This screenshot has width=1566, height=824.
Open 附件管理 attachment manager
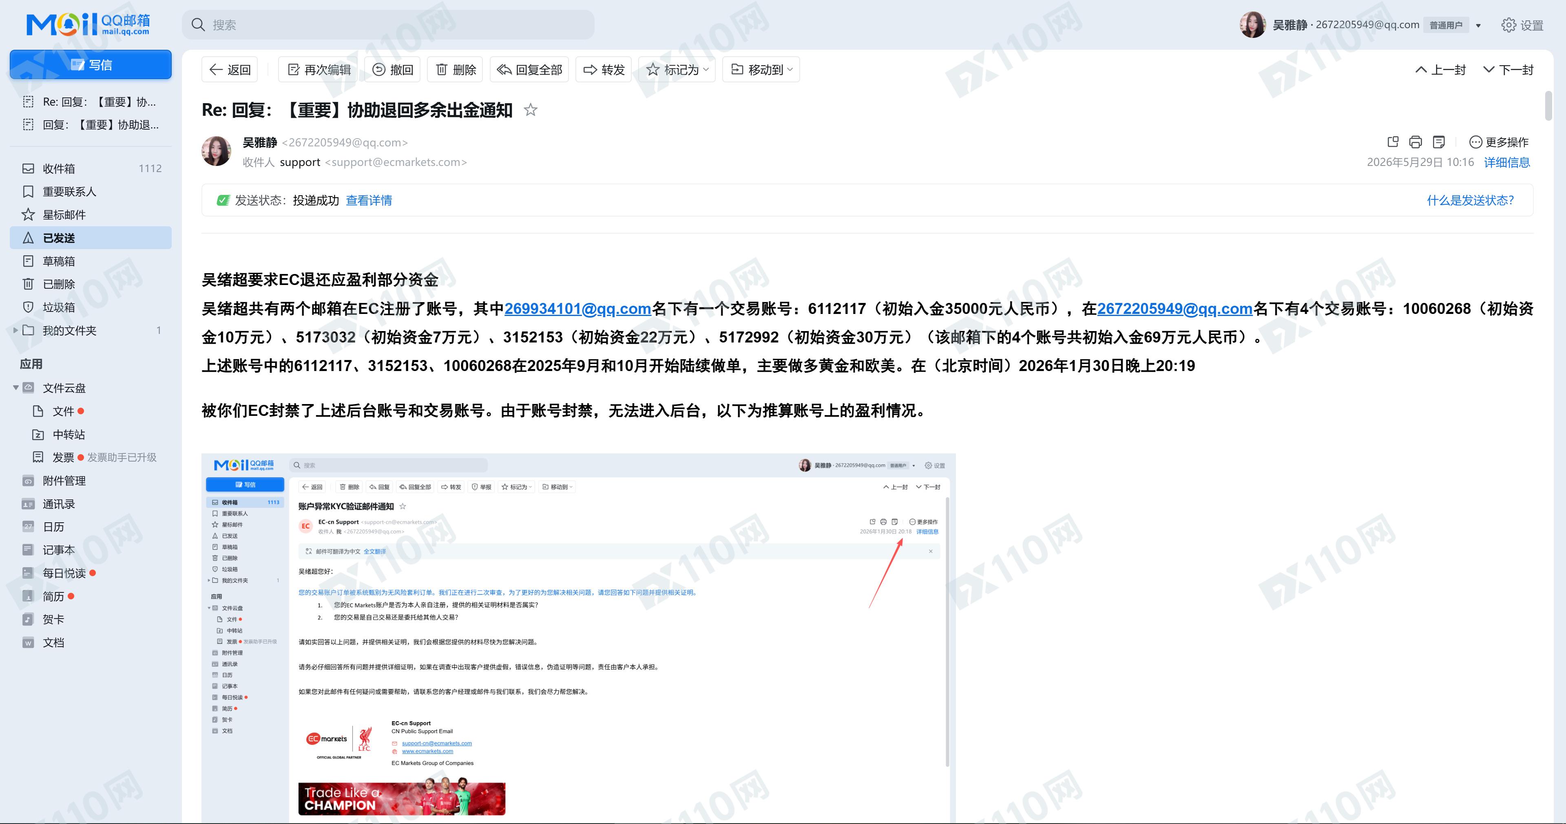(x=64, y=481)
